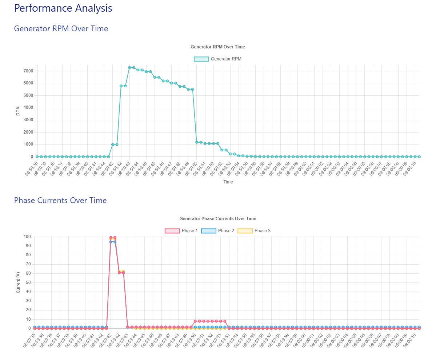Click the Phase Currents Over Time section heading
Viewport: 436px width, 348px height.
[60, 200]
